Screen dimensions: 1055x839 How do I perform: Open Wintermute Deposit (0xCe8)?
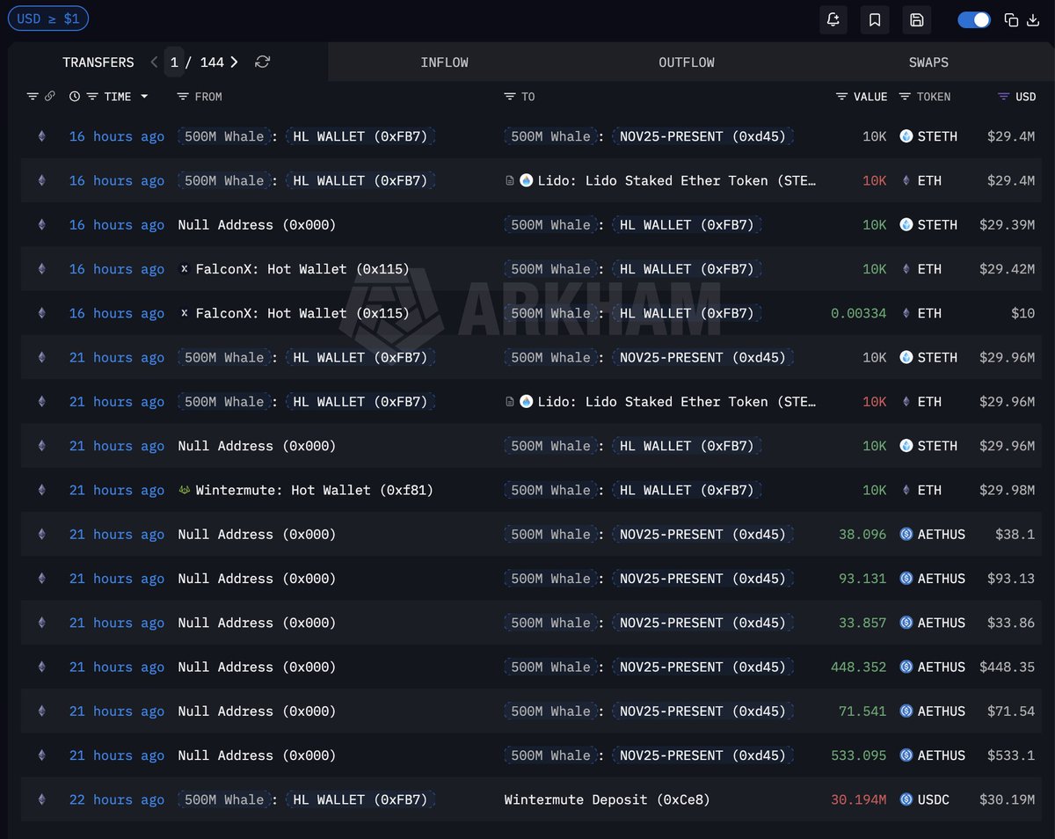pos(607,799)
